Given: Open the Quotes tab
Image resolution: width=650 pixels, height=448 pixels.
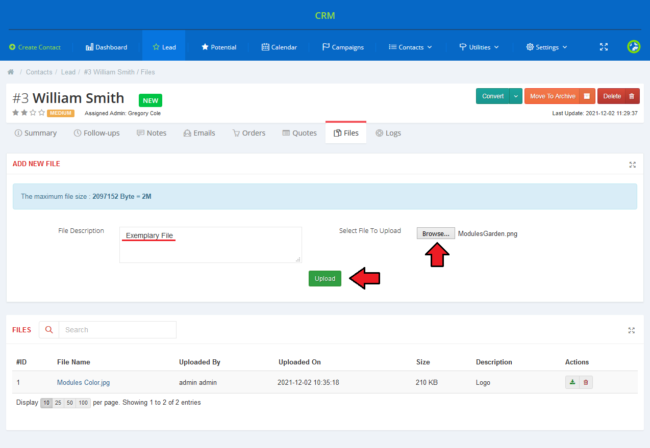Looking at the screenshot, I should tap(299, 133).
